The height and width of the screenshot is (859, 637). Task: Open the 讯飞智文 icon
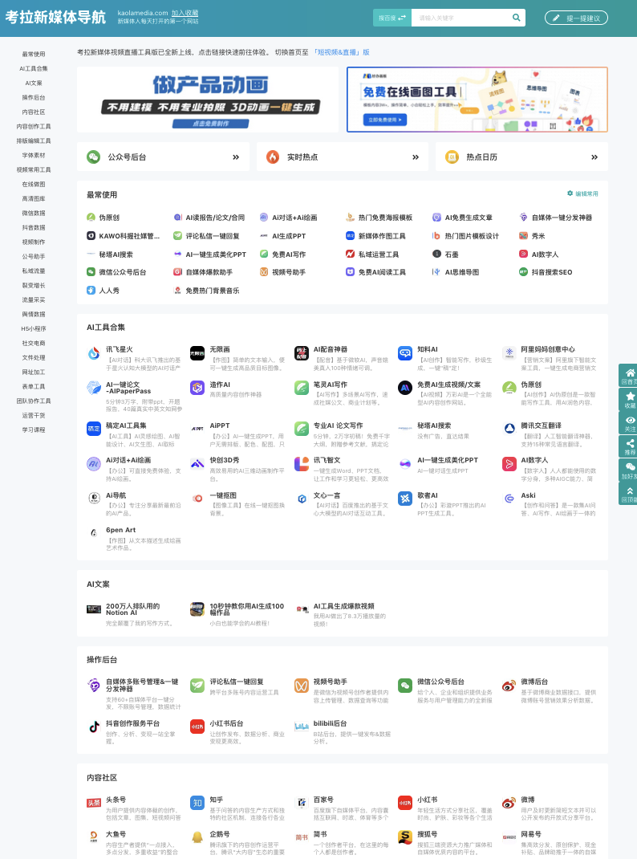coord(302,463)
